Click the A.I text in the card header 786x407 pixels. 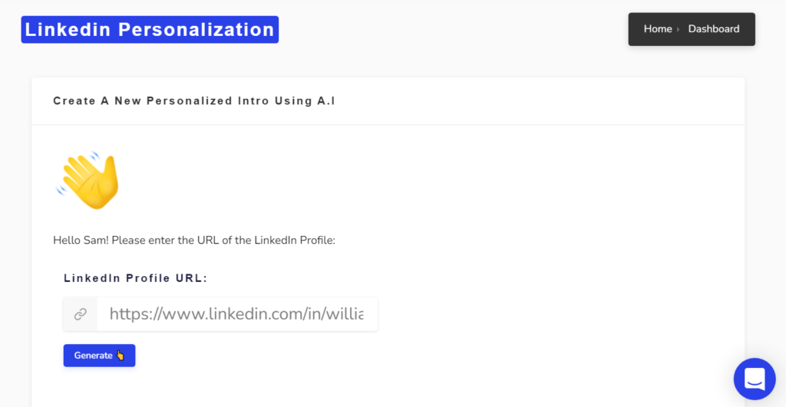point(325,101)
